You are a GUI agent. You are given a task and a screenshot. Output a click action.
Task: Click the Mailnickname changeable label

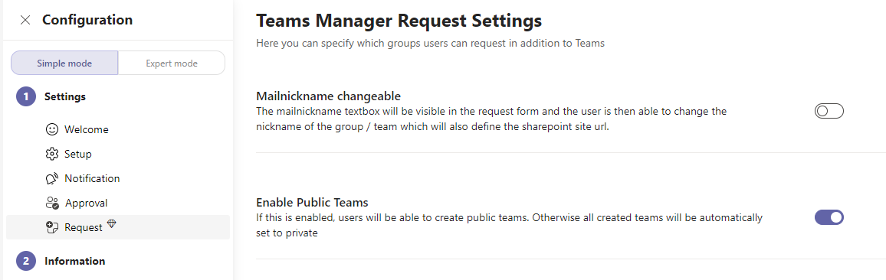328,96
